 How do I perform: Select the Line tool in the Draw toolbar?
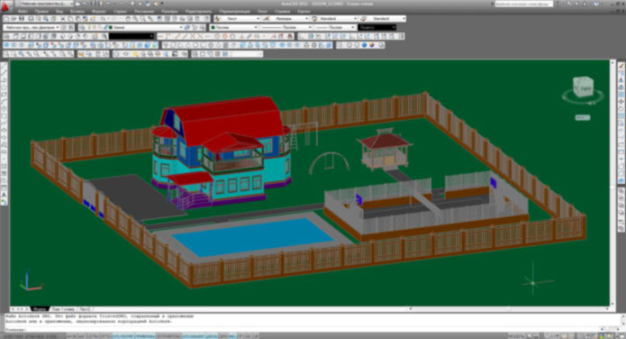5,66
